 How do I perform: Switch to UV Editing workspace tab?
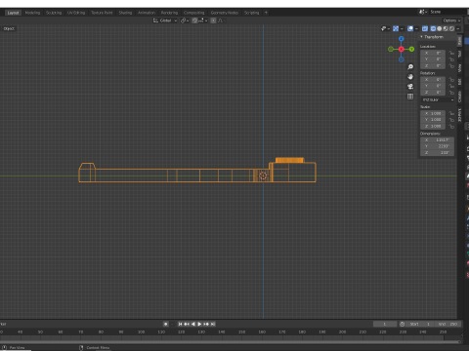tap(76, 13)
